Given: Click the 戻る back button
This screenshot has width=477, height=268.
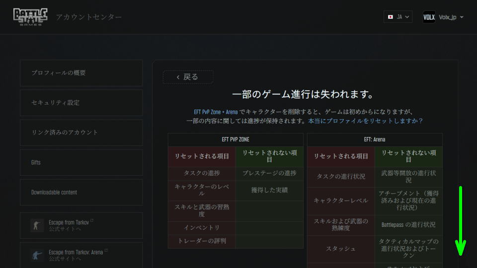Looking at the screenshot, I should (x=188, y=77).
